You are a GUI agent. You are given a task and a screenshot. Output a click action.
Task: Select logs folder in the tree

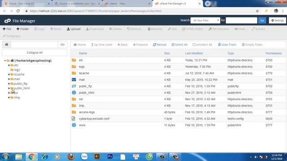[17, 70]
